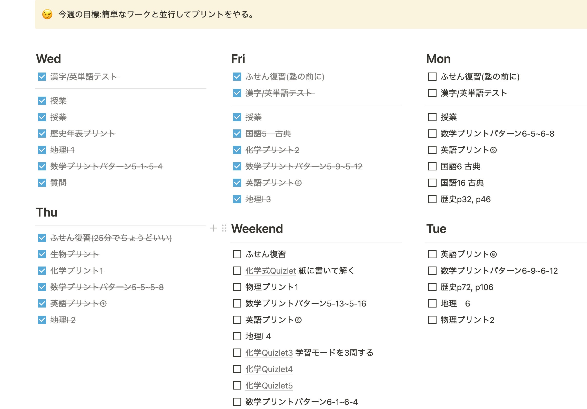The image size is (587, 409).
Task: Uncheck 化学プリント2 under Fri
Action: (x=237, y=150)
